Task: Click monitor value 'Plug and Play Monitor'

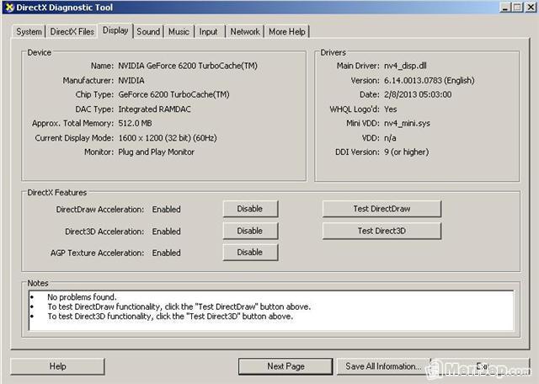Action: click(156, 152)
